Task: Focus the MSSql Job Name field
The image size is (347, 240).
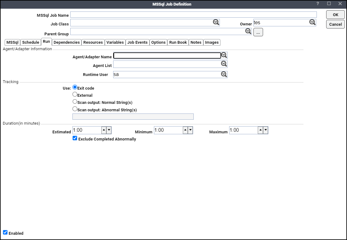Action: 193,15
